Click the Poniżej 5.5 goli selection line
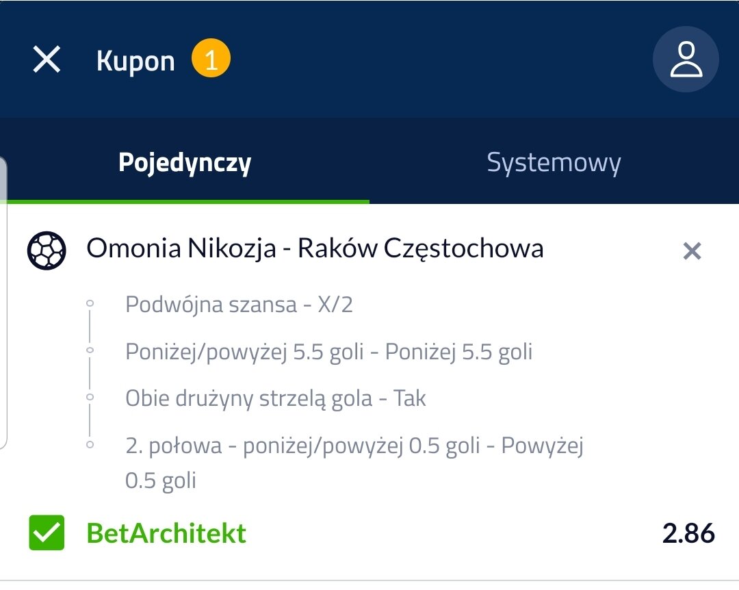Viewport: 739px width, 590px height. click(x=328, y=352)
